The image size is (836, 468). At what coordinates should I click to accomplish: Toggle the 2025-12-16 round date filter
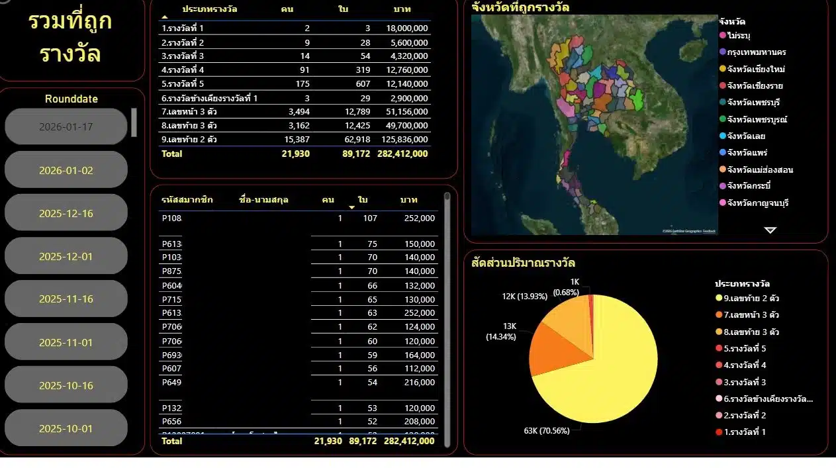66,212
